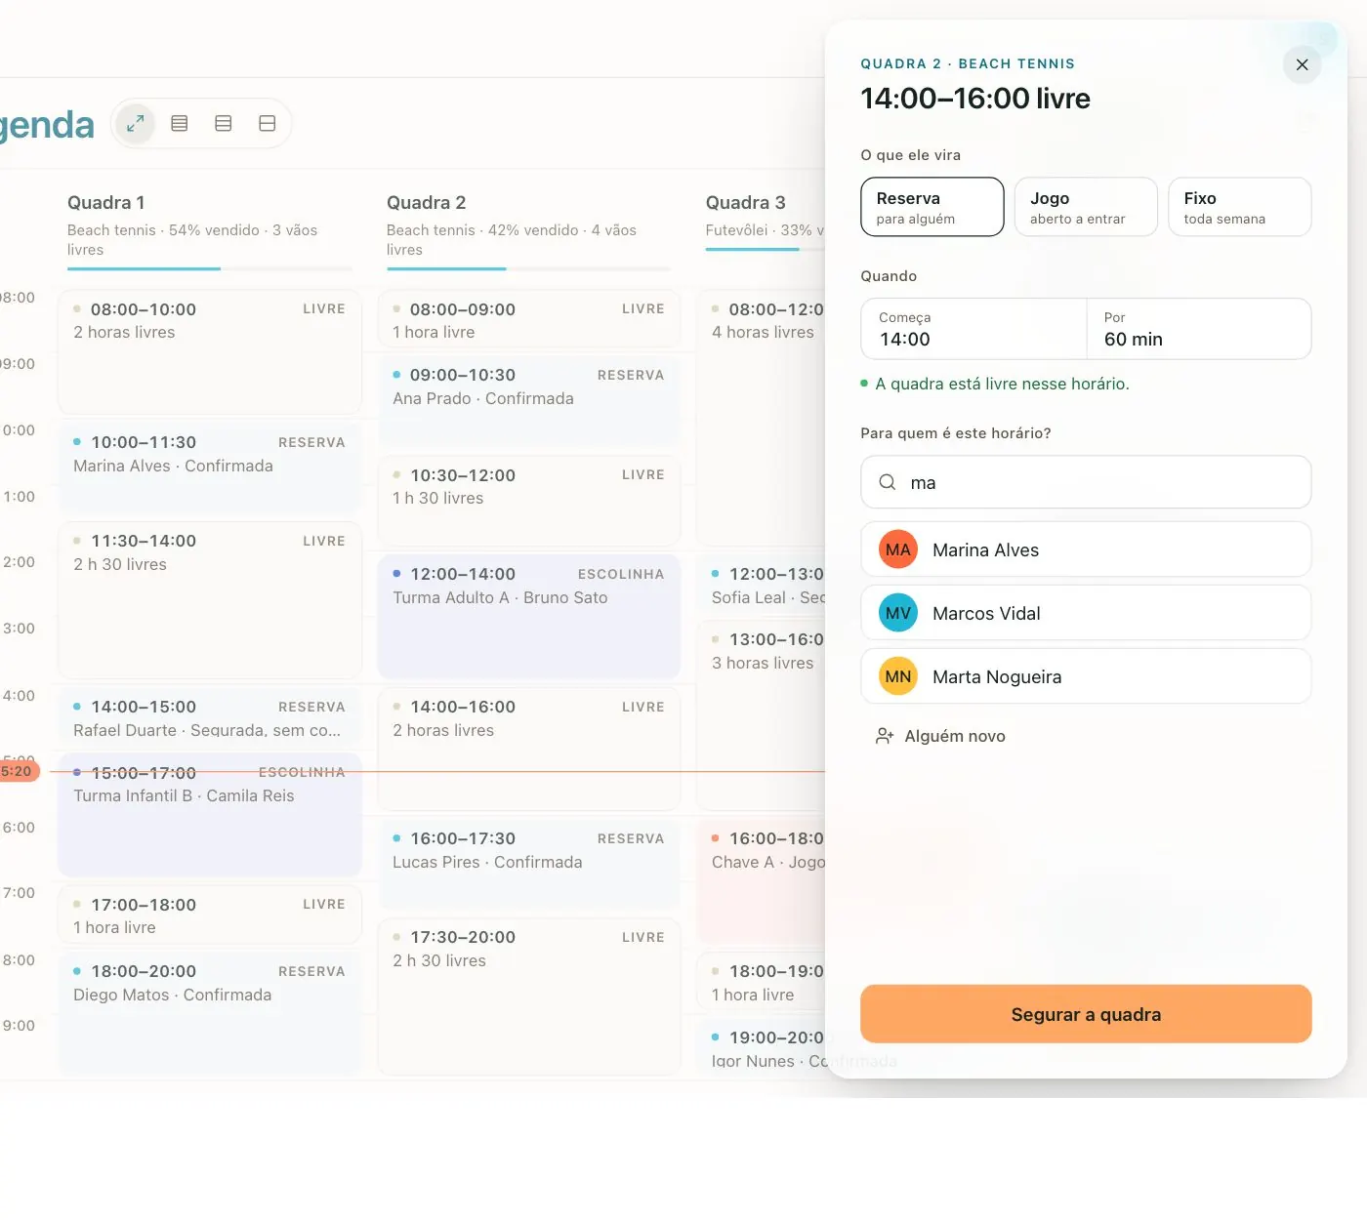Select Fixo toda semana option

click(x=1240, y=207)
